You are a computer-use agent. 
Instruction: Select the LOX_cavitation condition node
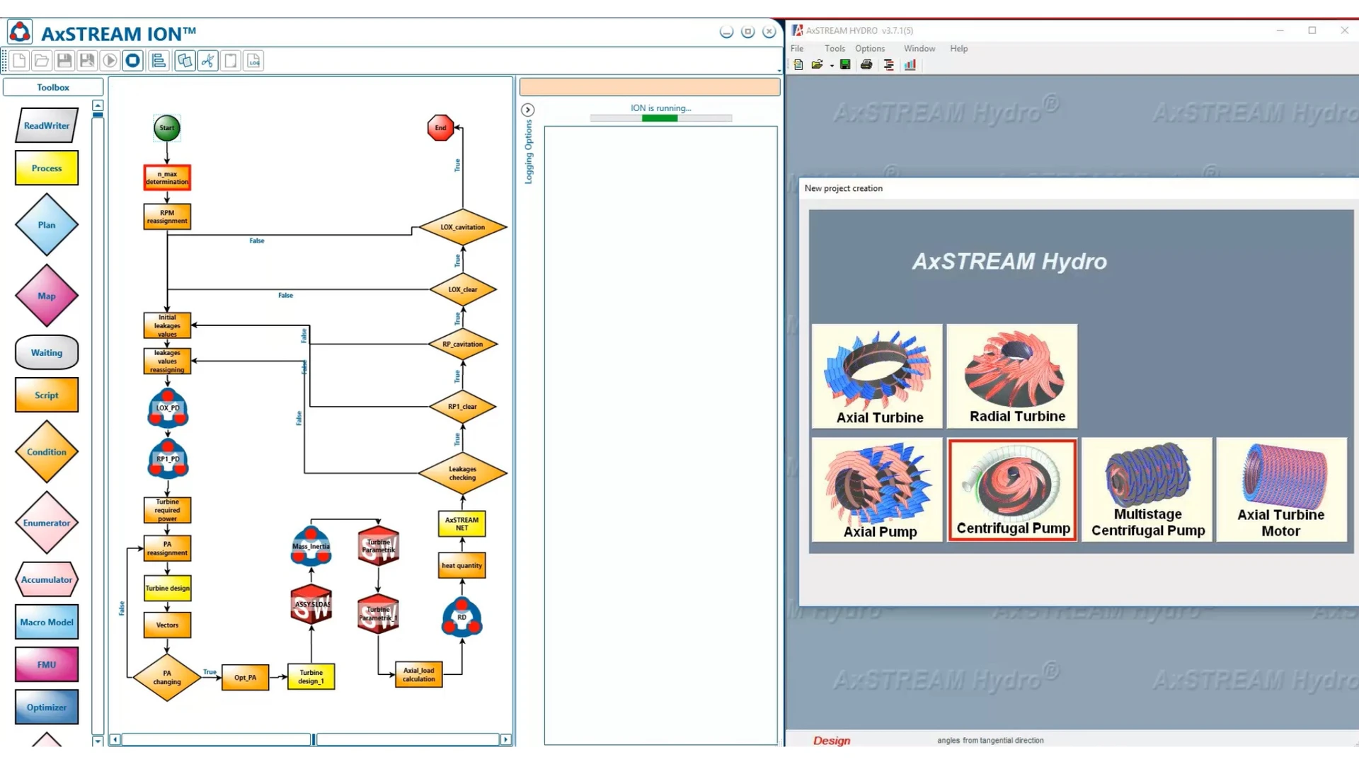463,227
